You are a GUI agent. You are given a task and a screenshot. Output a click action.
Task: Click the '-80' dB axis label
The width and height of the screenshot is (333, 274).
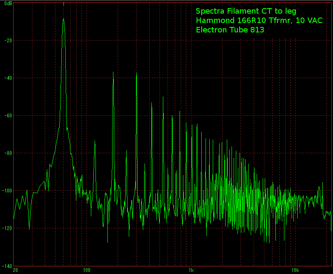point(8,153)
